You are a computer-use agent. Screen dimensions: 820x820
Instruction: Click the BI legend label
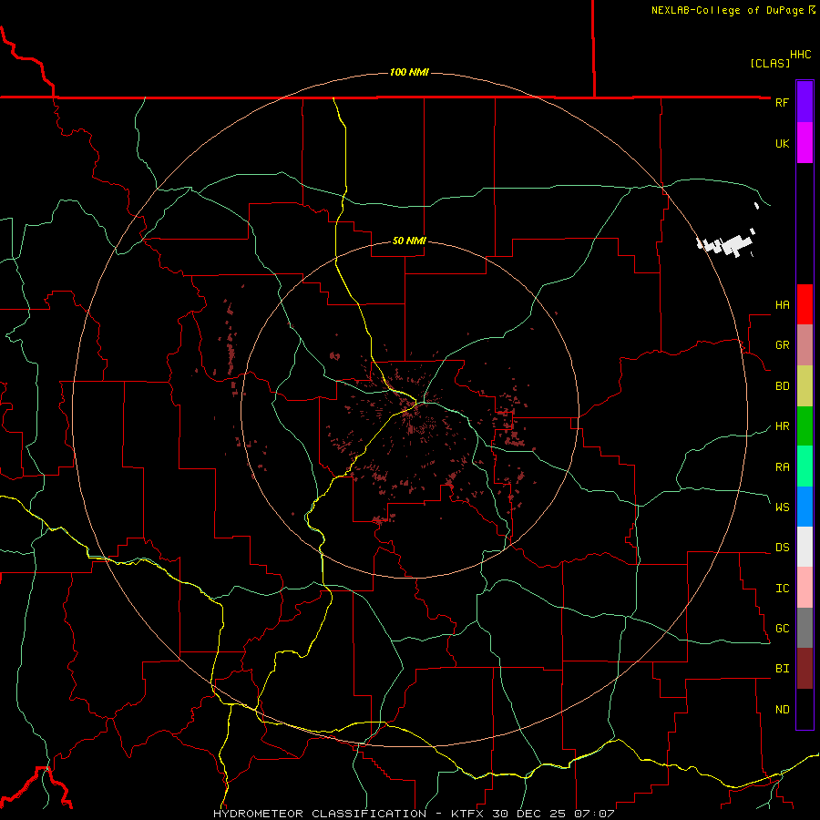click(782, 669)
